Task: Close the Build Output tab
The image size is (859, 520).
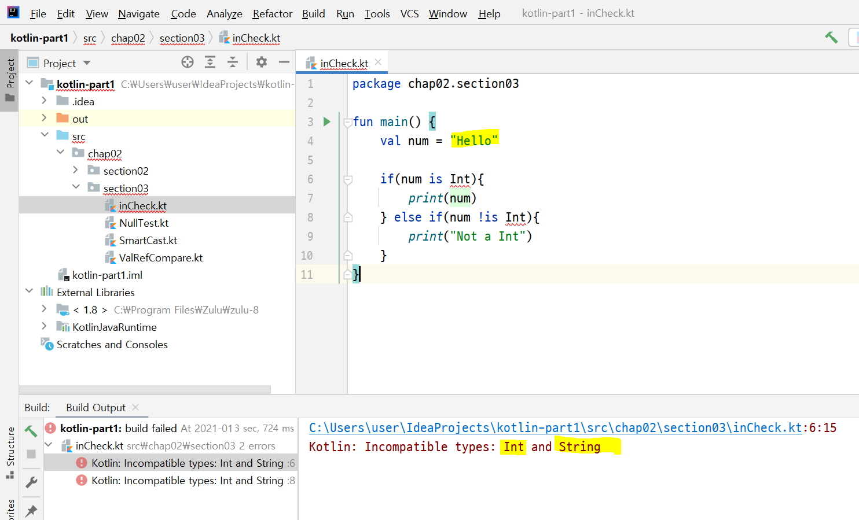Action: (x=135, y=407)
